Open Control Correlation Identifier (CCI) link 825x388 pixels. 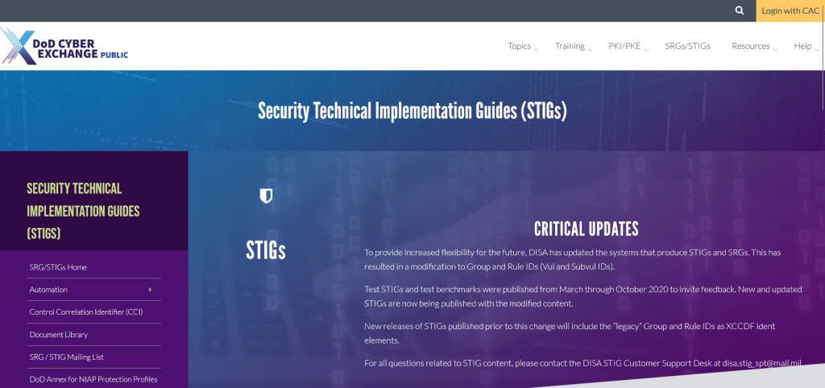pyautogui.click(x=86, y=312)
